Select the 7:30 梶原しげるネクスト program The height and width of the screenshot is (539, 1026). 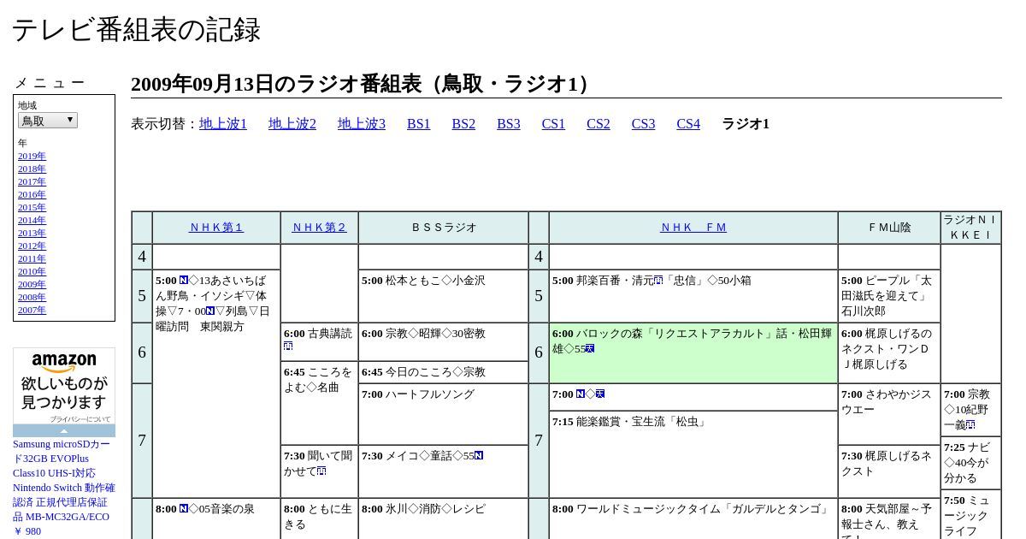point(889,471)
